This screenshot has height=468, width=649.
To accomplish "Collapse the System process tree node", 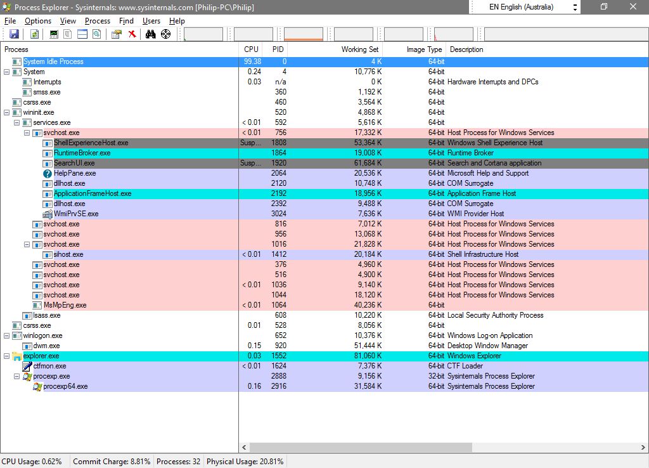I will [x=6, y=72].
